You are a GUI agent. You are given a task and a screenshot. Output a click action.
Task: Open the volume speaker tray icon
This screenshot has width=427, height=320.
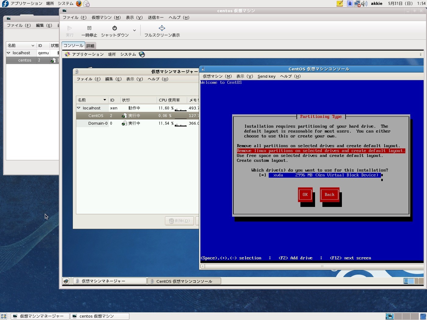(364, 4)
